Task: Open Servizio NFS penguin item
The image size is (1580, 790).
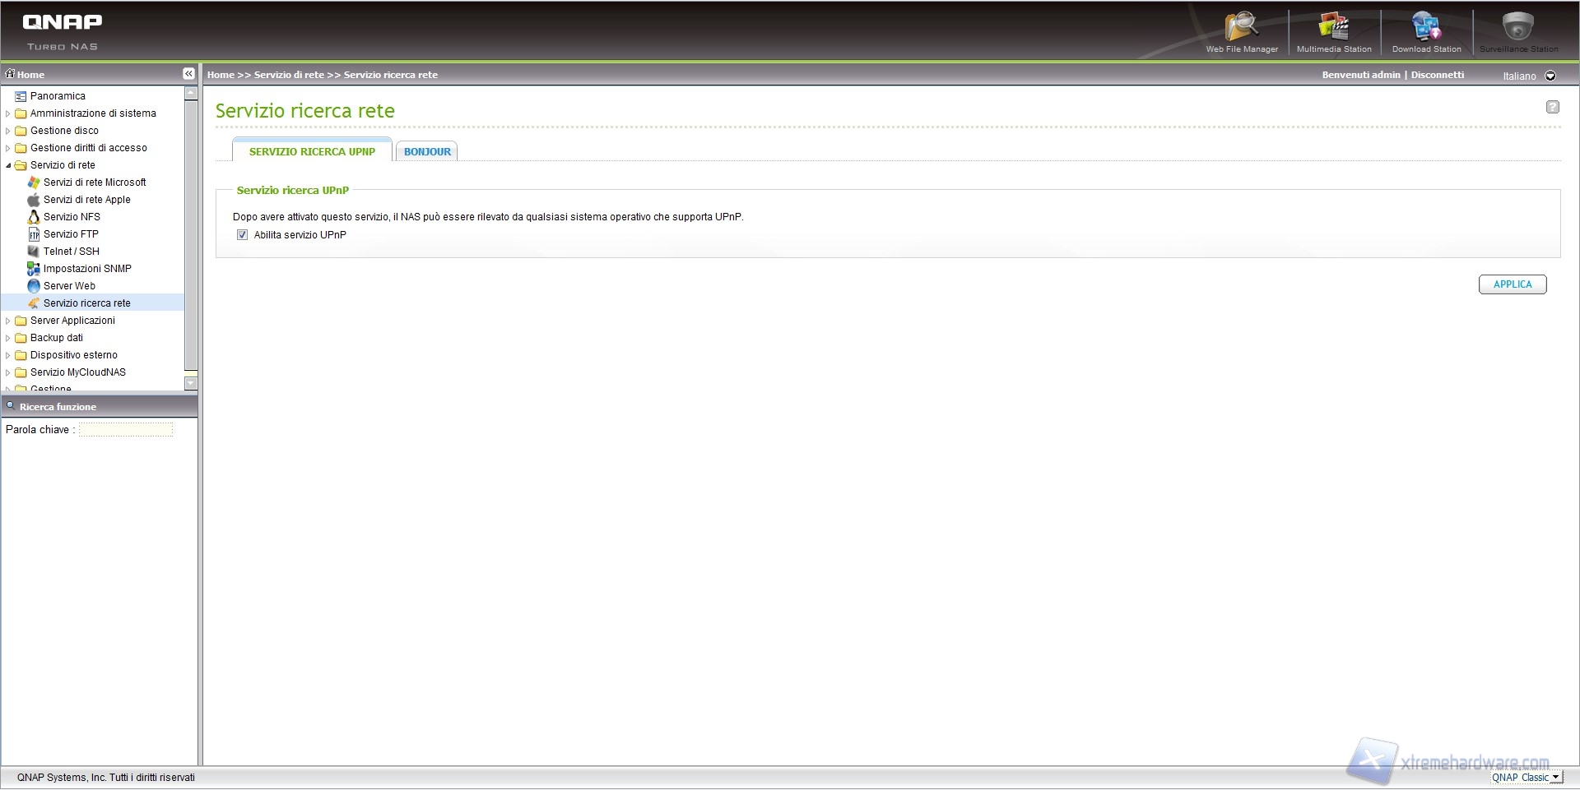Action: [x=72, y=217]
